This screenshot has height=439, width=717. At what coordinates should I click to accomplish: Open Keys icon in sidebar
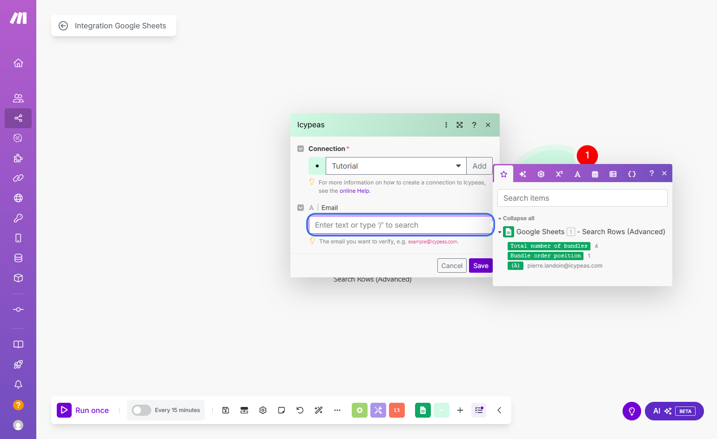[x=18, y=218]
